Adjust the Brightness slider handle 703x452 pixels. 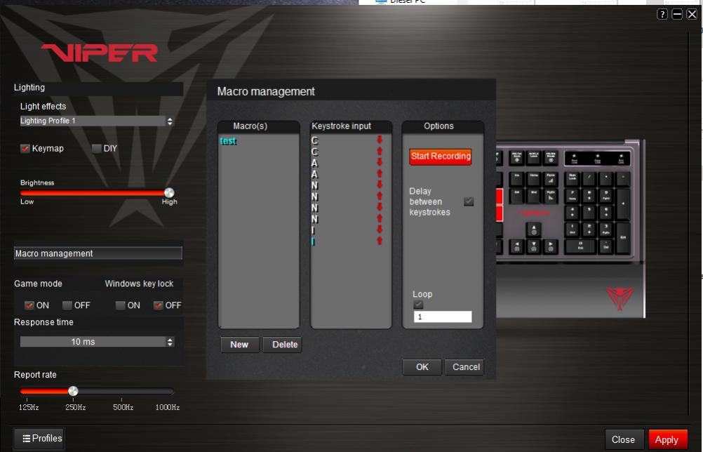tap(169, 193)
